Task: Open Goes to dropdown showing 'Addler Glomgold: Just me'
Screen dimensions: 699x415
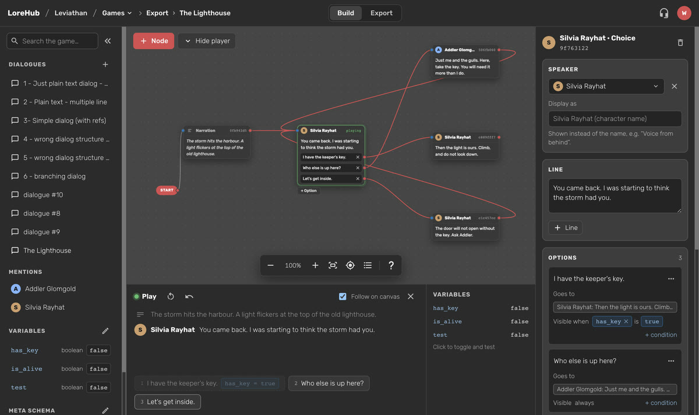Action: [615, 389]
